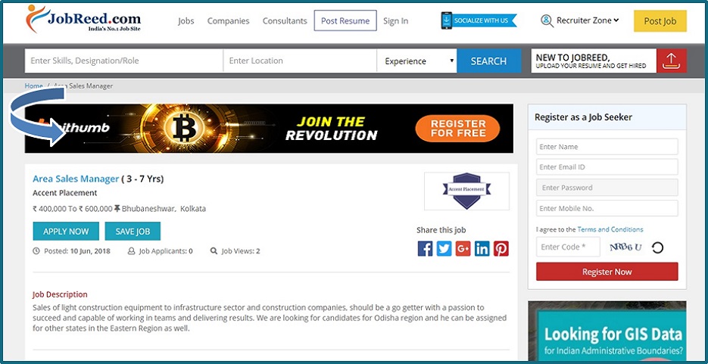Expand the Recruiter Zone dropdown
The image size is (708, 364).
(x=588, y=20)
